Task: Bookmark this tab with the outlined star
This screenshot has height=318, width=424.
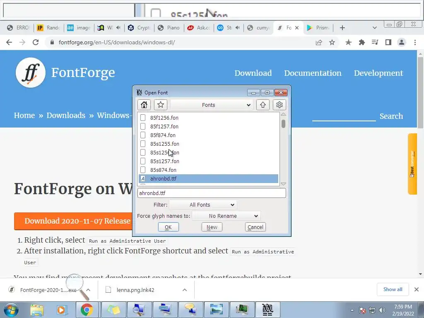Action: (332, 42)
